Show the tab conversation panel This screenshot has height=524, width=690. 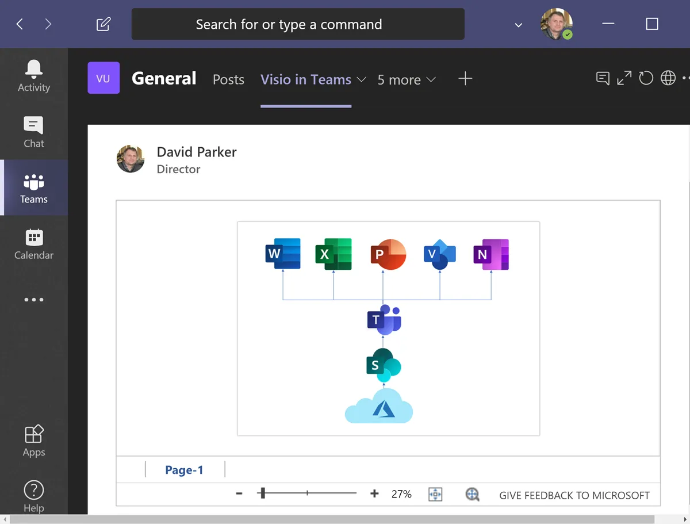603,78
